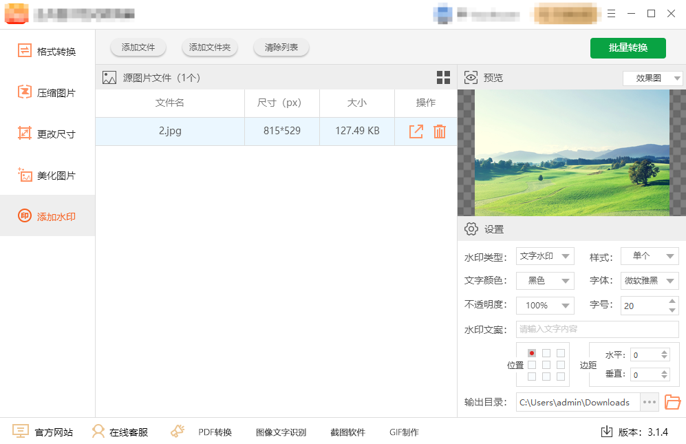Open the 水印类型 watermark type dropdown
The width and height of the screenshot is (686, 444).
(x=545, y=256)
